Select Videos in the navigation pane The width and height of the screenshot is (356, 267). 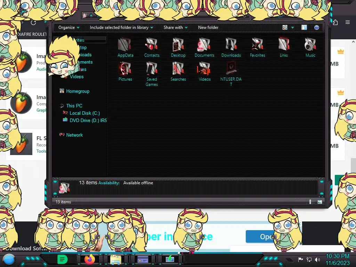(x=77, y=76)
